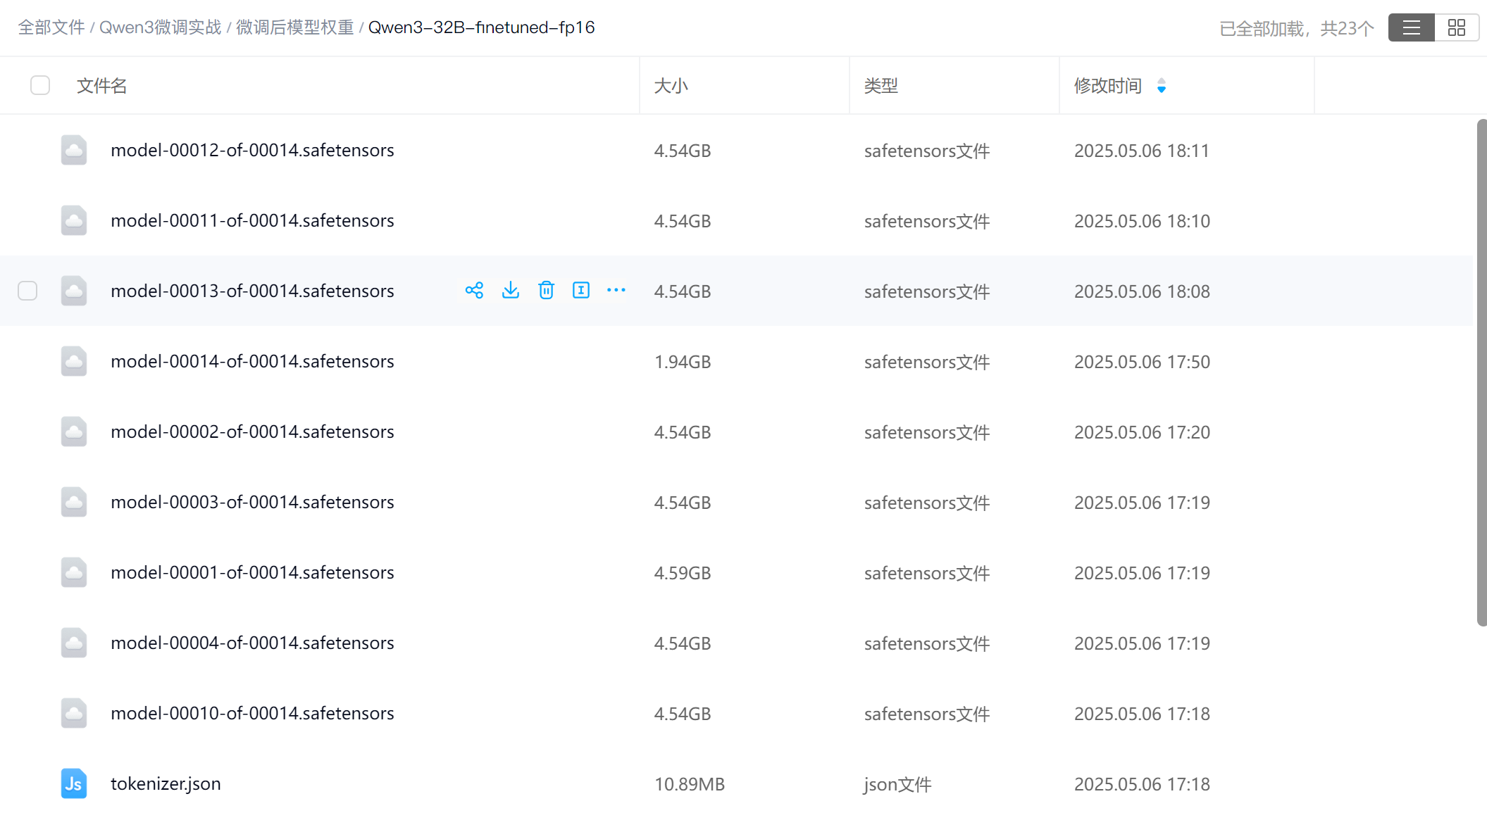Click the 类型 column header
Viewport: 1487px width, 813px height.
tap(881, 86)
